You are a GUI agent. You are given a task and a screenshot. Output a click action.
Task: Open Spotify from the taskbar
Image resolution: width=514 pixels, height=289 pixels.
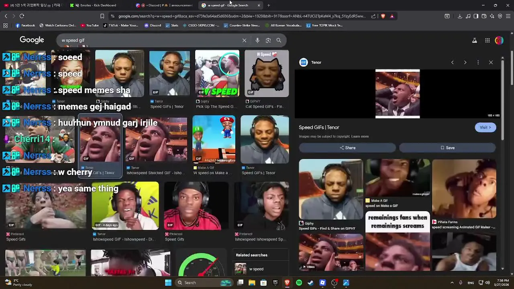pos(299,283)
